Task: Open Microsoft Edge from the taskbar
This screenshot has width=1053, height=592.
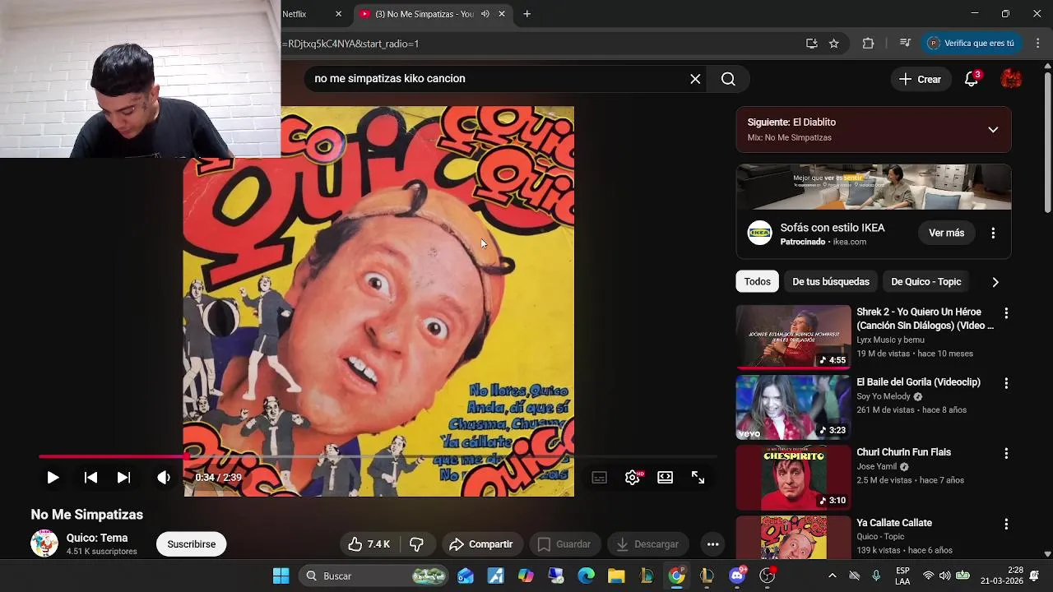Action: click(586, 576)
